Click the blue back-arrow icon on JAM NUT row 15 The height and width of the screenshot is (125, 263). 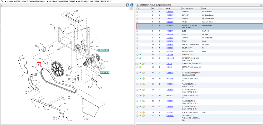pos(140,64)
